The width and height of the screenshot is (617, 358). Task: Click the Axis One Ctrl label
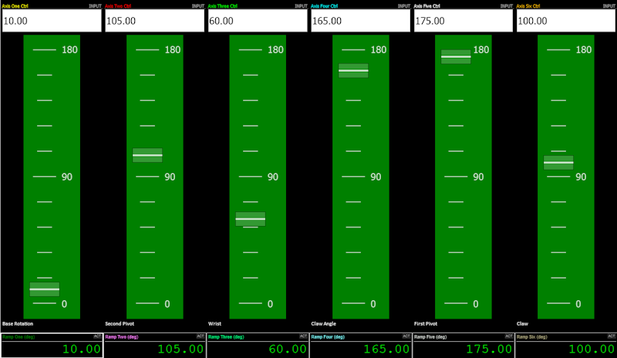15,6
